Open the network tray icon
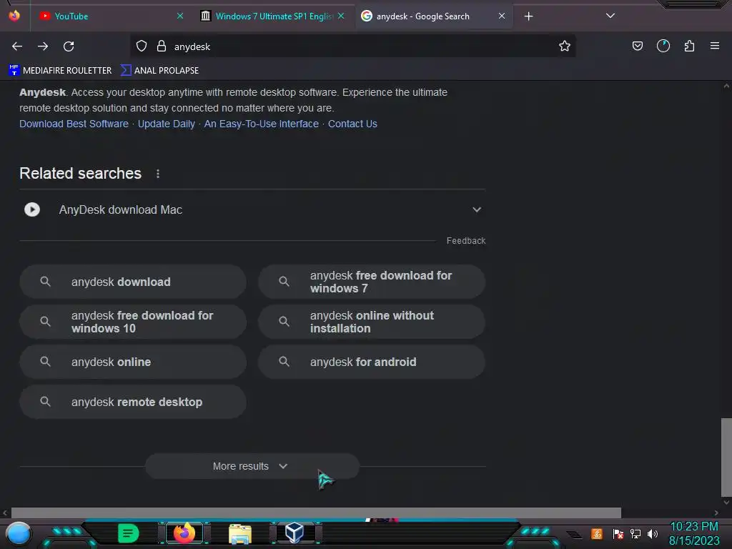Screen dimensions: 732x549 [635, 534]
